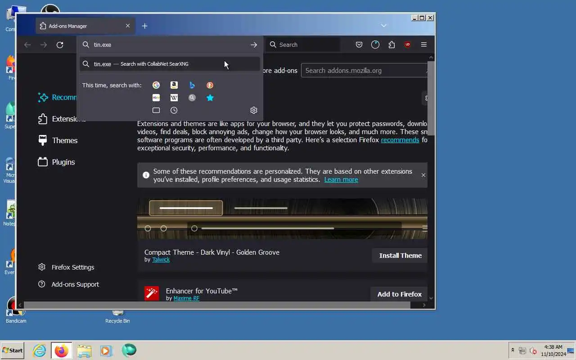Search in open Tabs using the rectangle icon
Image resolution: width=576 pixels, height=360 pixels.
tap(156, 110)
